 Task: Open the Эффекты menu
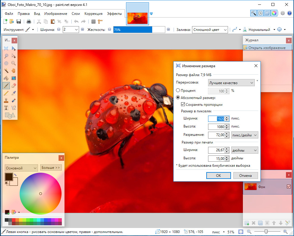click(x=114, y=14)
